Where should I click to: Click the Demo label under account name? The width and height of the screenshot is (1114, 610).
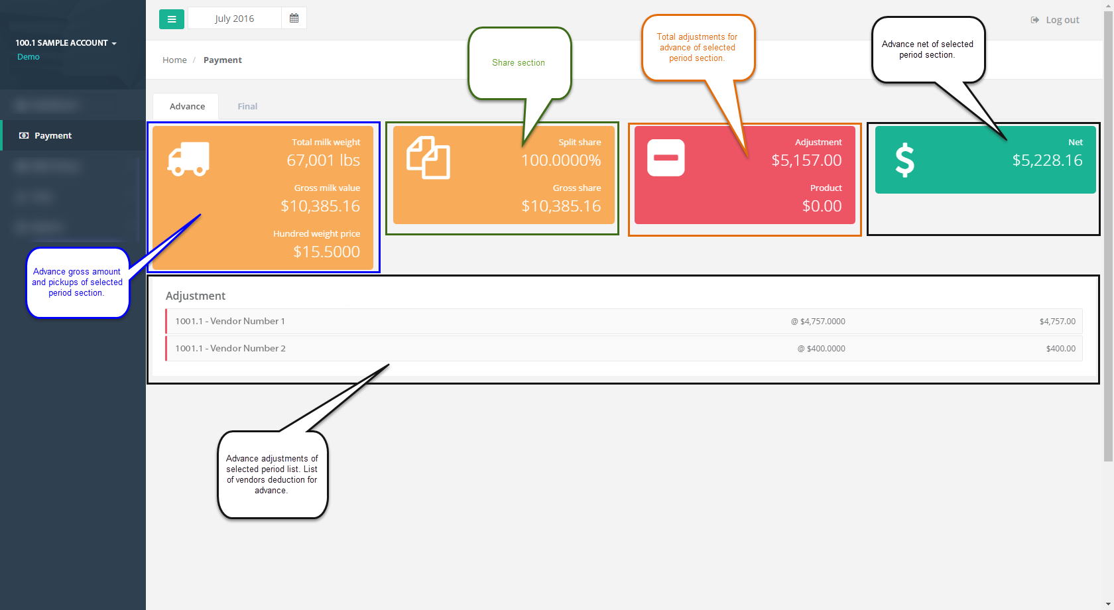click(29, 56)
